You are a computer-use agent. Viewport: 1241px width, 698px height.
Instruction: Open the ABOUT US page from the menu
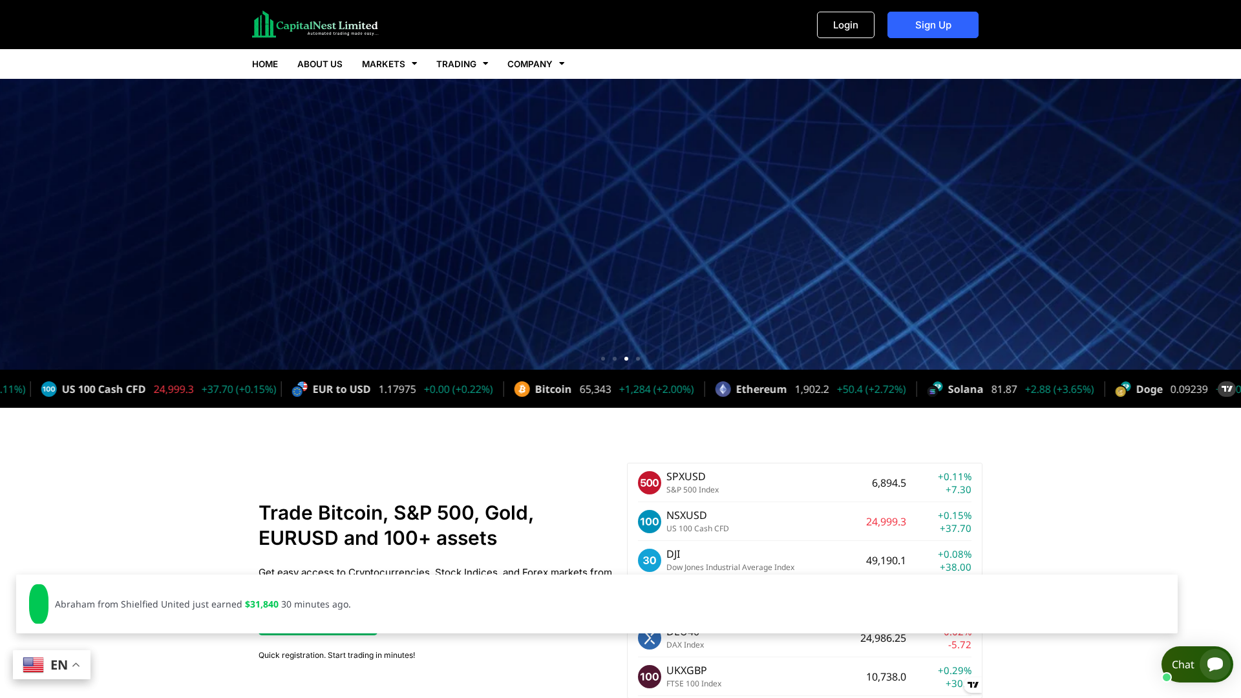pyautogui.click(x=319, y=64)
